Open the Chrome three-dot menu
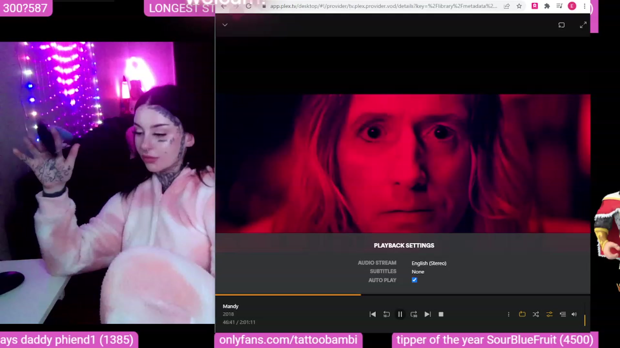This screenshot has height=348, width=620. point(584,6)
